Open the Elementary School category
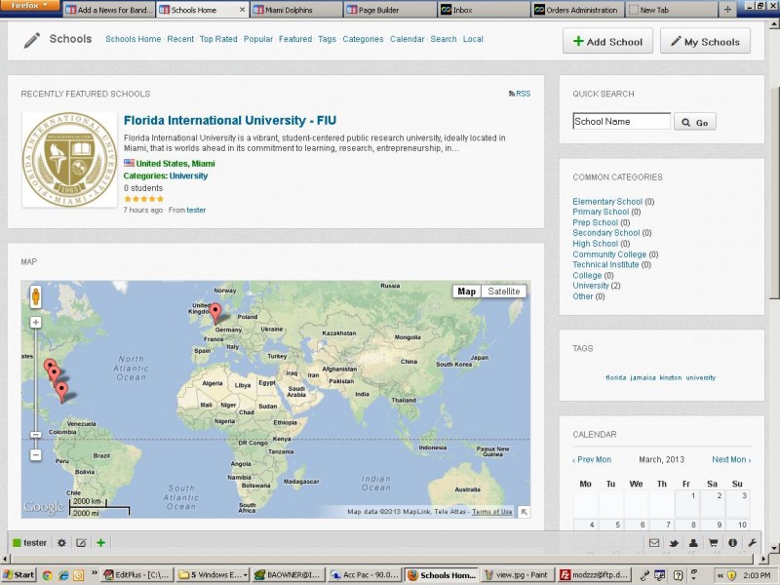The image size is (780, 585). [607, 202]
